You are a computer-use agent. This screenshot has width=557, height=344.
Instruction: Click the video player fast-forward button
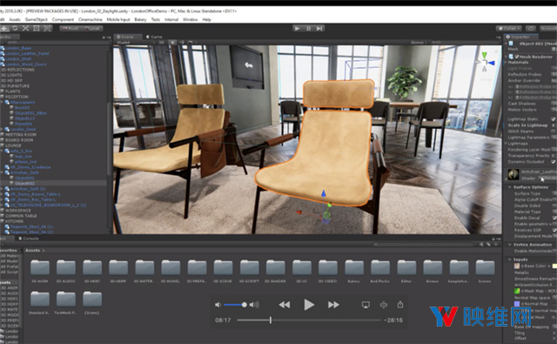(x=333, y=305)
